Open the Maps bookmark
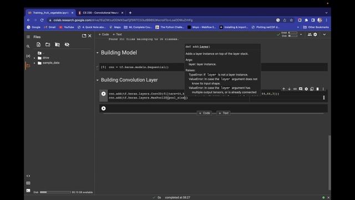 tap(115, 27)
